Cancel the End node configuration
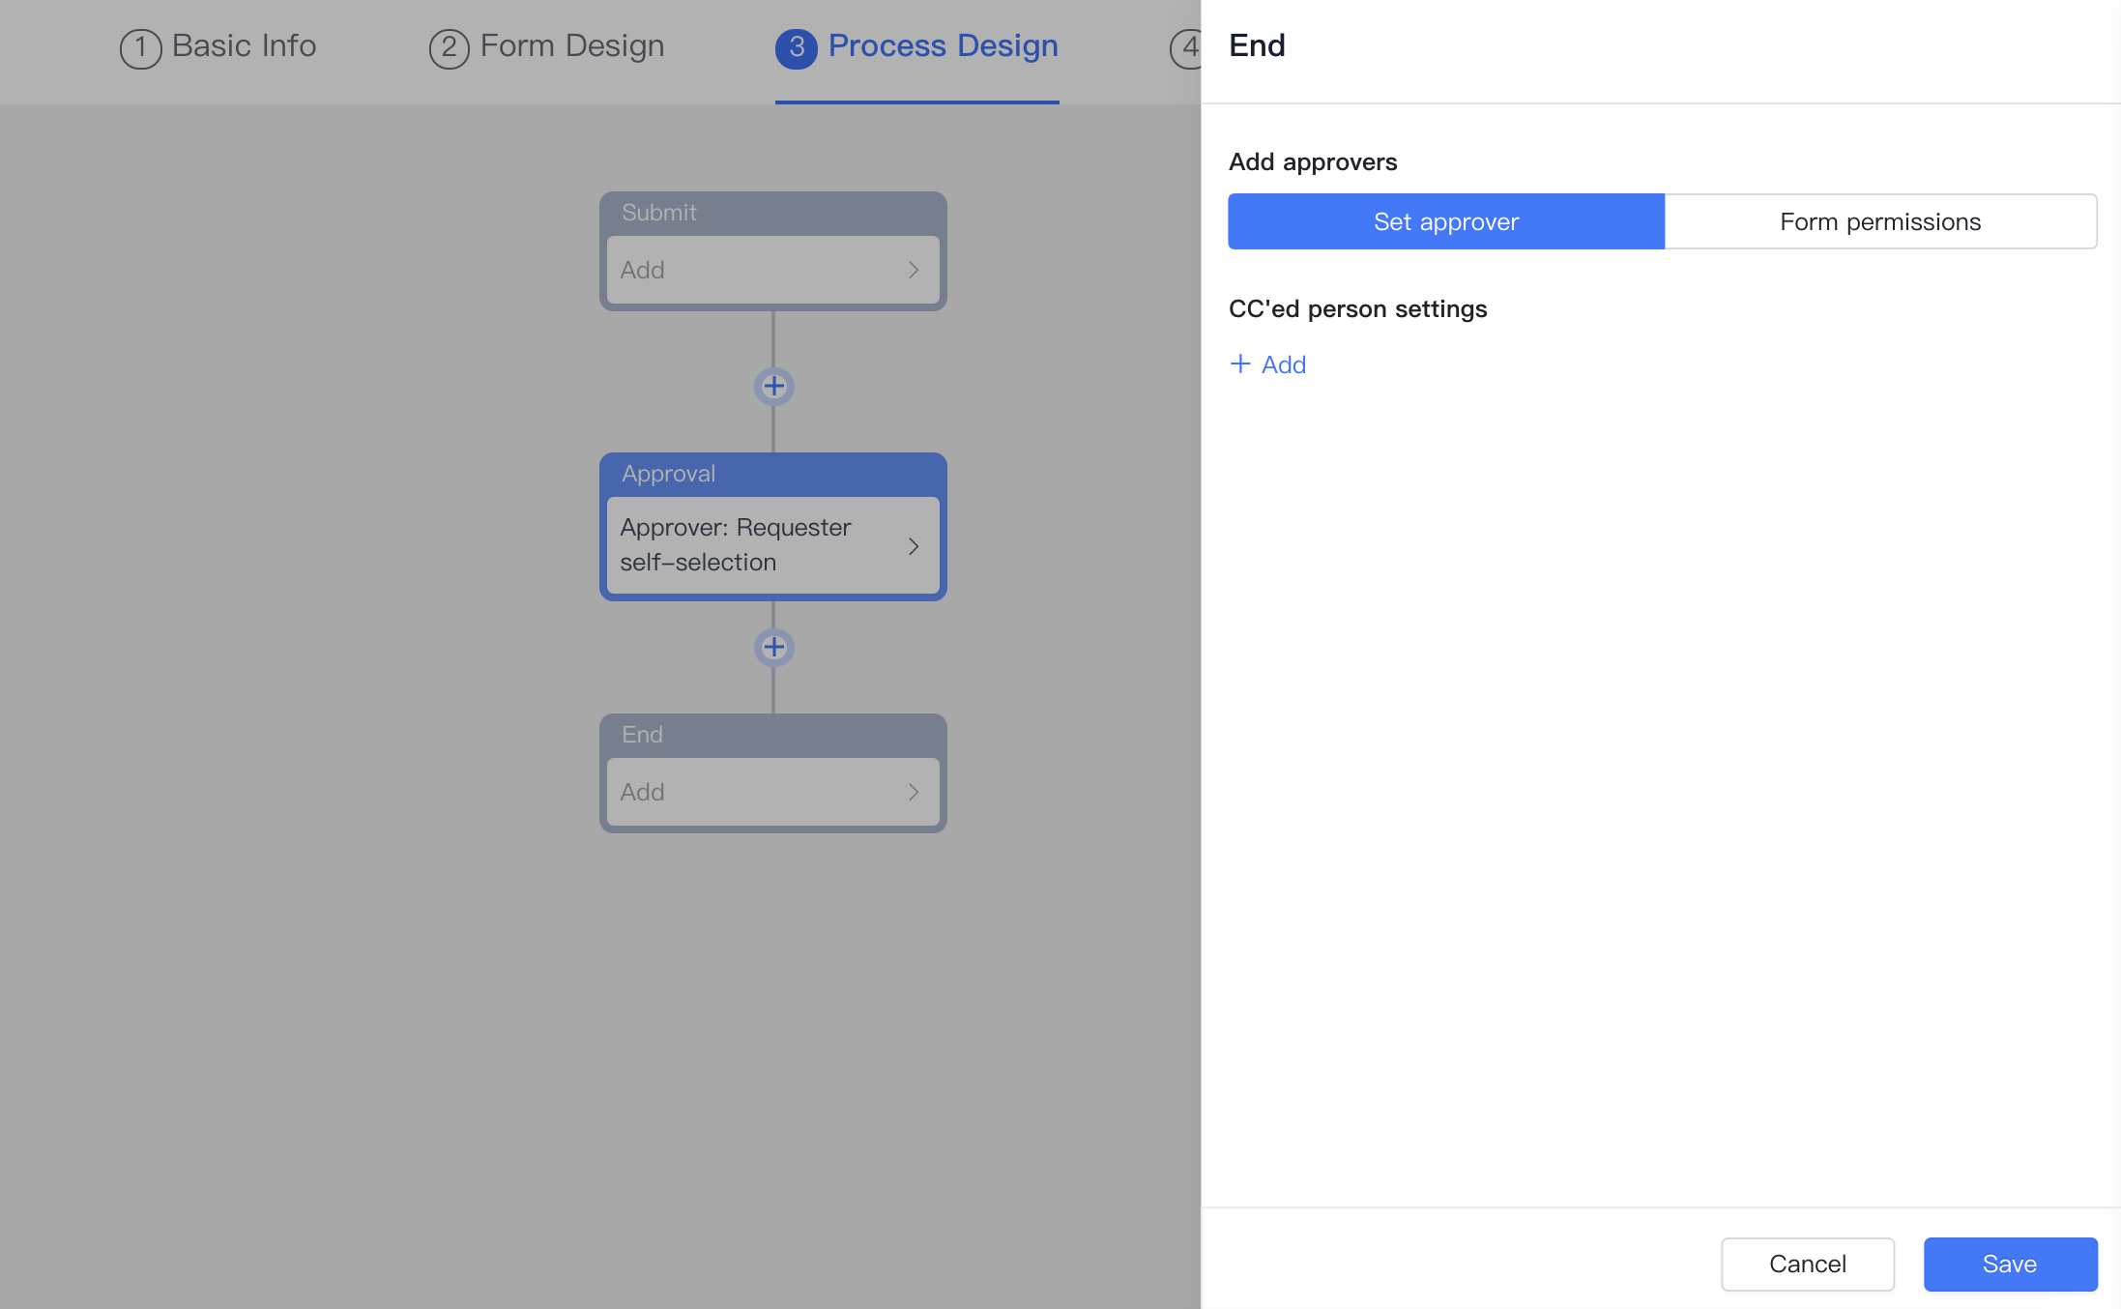 [1808, 1264]
